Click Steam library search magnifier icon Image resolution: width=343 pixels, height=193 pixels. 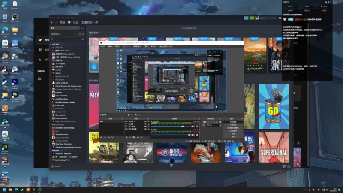(x=52, y=39)
